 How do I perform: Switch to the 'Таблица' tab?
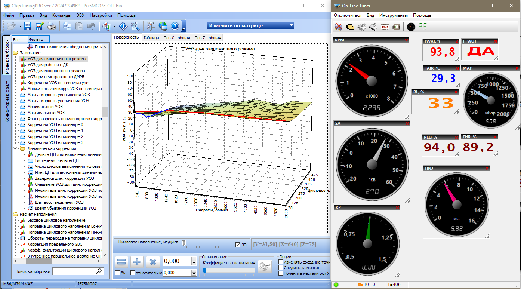pos(151,37)
